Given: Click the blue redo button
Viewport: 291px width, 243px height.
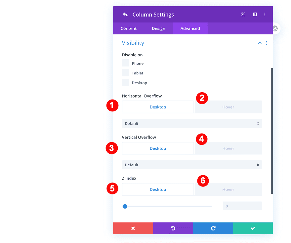Looking at the screenshot, I should click(x=213, y=228).
